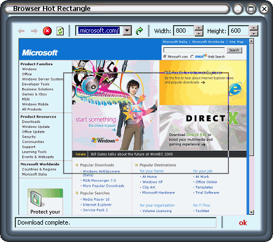Click the red ok button
Image resolution: width=273 pixels, height=242 pixels.
pos(243,222)
